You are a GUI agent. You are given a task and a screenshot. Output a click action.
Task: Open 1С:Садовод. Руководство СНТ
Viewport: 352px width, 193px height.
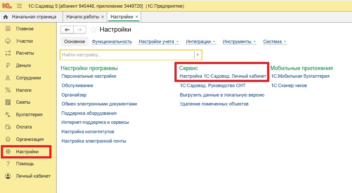213,86
